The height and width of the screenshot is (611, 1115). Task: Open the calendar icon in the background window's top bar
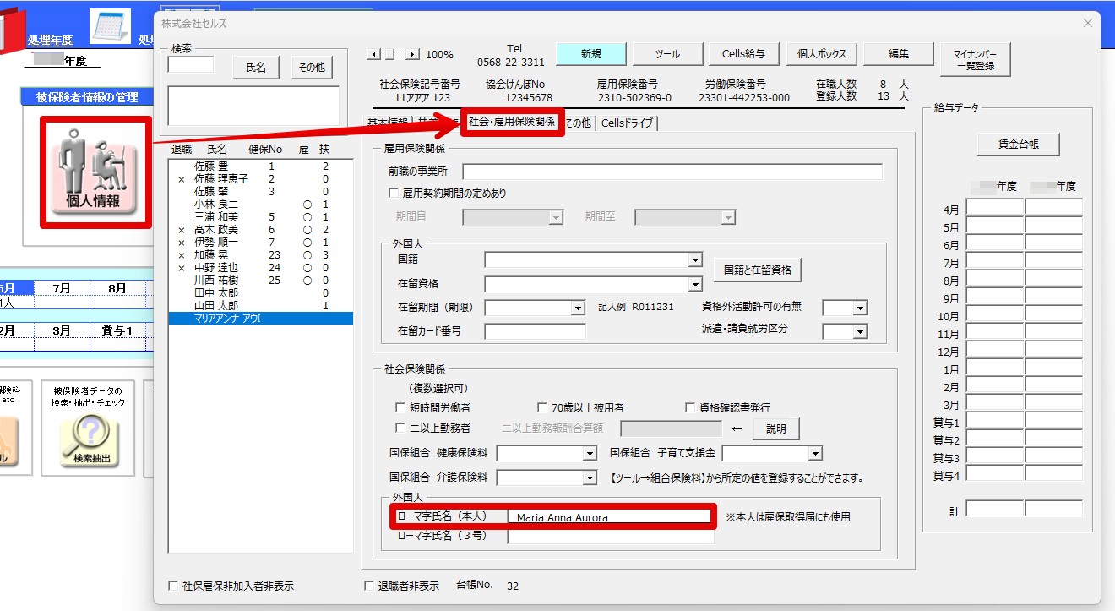tap(110, 26)
